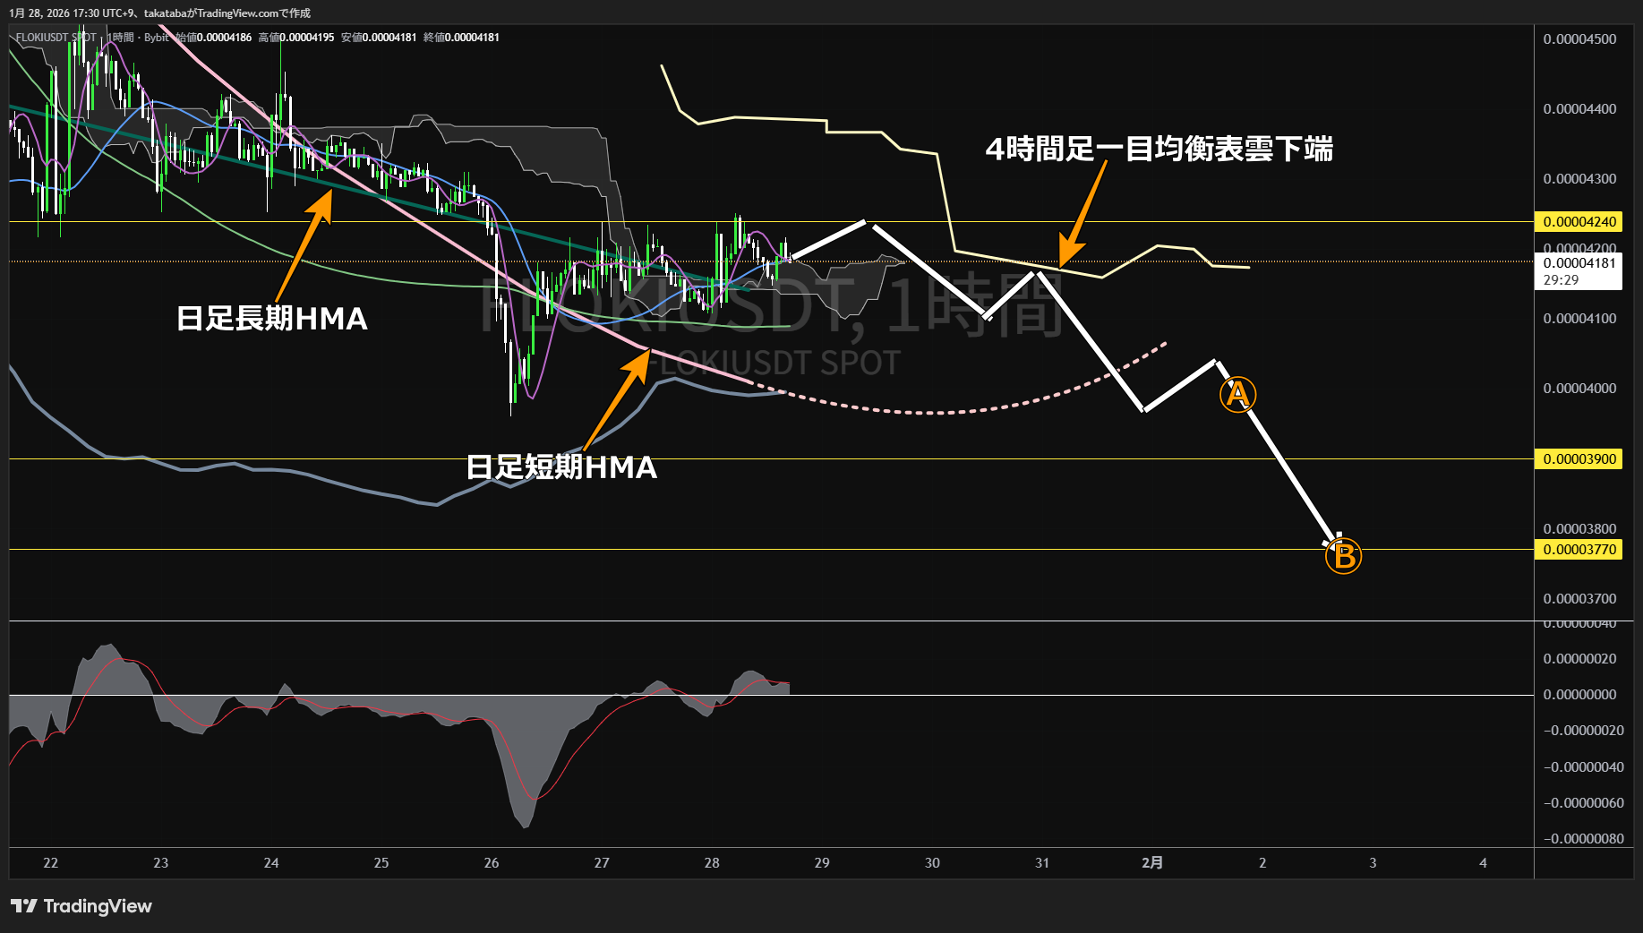
Task: Click the 2月 label on time axis
Action: [1152, 863]
